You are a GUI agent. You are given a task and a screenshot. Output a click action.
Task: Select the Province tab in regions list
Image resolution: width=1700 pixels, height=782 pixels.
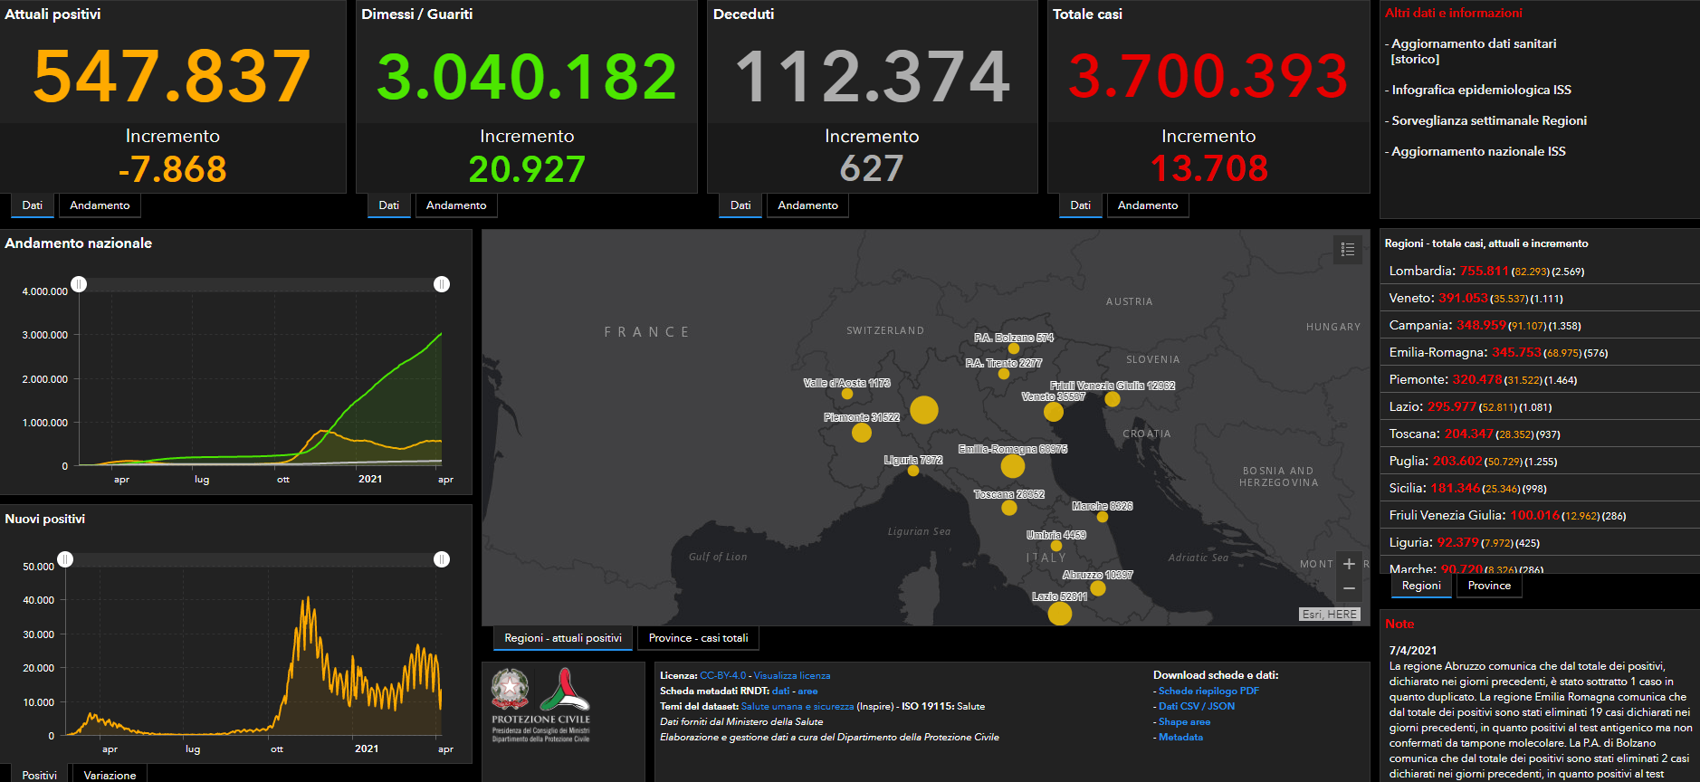click(x=1489, y=586)
